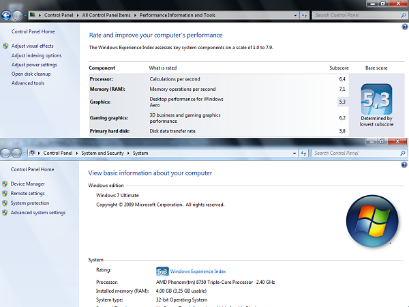Click the 4,00 GB installed memory value
The height and width of the screenshot is (307, 409).
coord(181,291)
